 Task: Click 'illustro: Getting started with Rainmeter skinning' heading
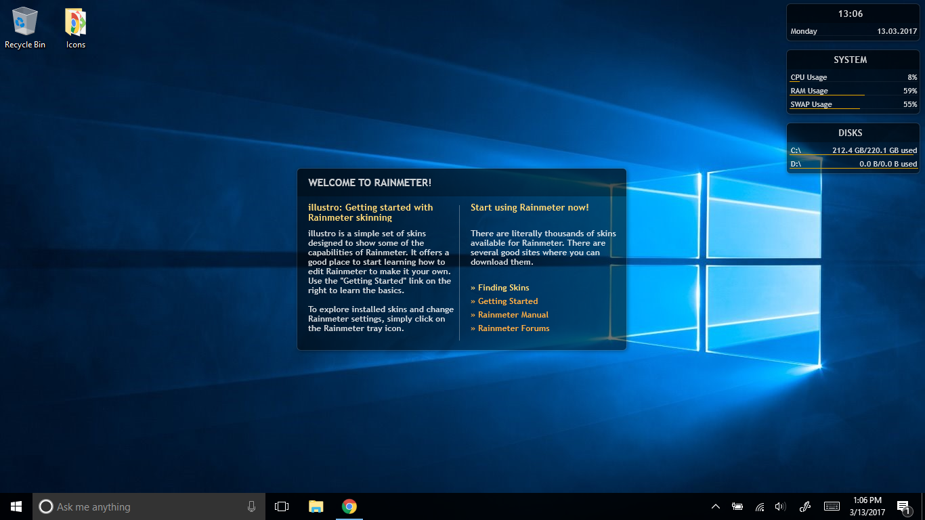(x=370, y=213)
